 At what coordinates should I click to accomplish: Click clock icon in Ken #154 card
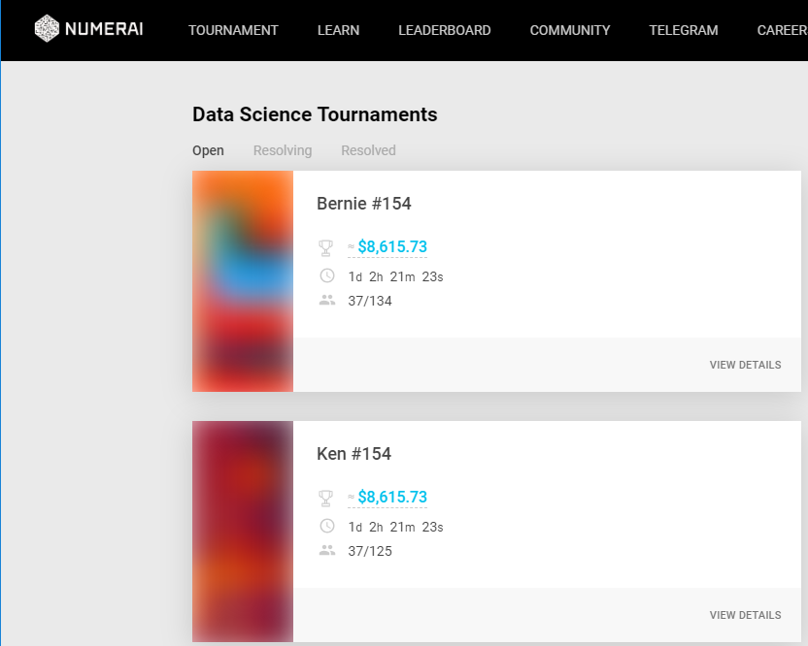pos(326,527)
